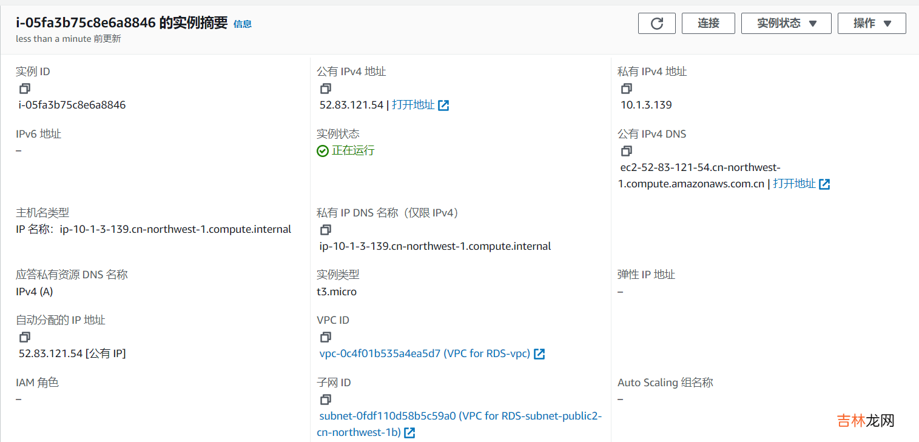Image resolution: width=919 pixels, height=442 pixels.
Task: Click the IPv4 (A) value
Action: [35, 292]
